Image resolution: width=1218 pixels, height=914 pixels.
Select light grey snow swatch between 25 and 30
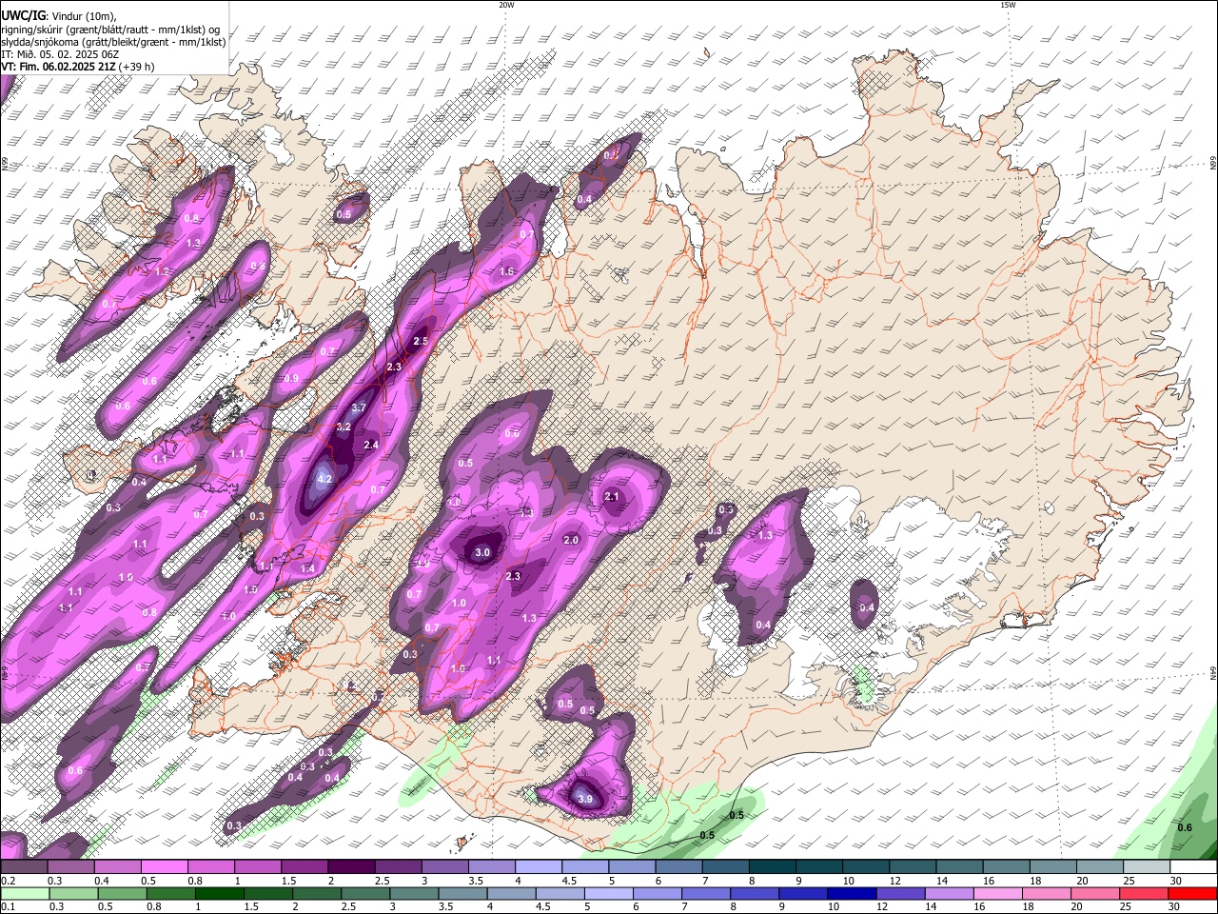coord(1148,867)
